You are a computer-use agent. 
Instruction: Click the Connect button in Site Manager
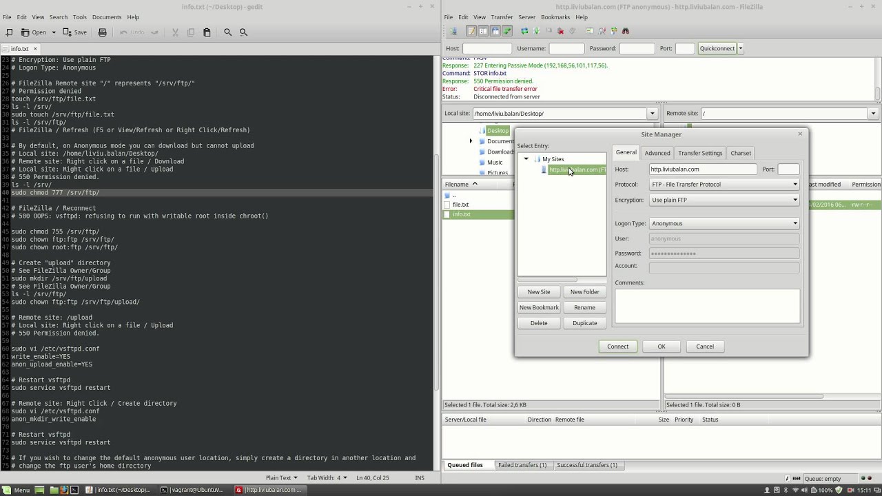[x=618, y=347]
